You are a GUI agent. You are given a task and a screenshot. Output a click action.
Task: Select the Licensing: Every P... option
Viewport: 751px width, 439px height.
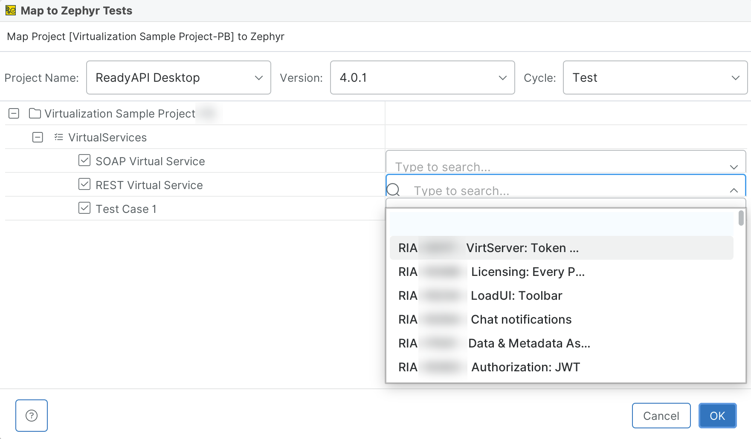[561, 272]
